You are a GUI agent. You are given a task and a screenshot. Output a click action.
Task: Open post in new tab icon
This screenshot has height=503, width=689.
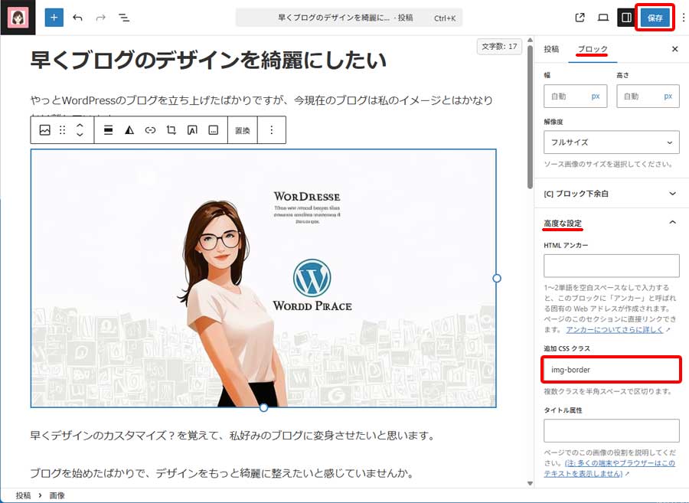(x=580, y=18)
